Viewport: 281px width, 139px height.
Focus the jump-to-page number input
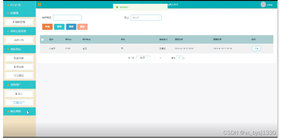click(179, 58)
